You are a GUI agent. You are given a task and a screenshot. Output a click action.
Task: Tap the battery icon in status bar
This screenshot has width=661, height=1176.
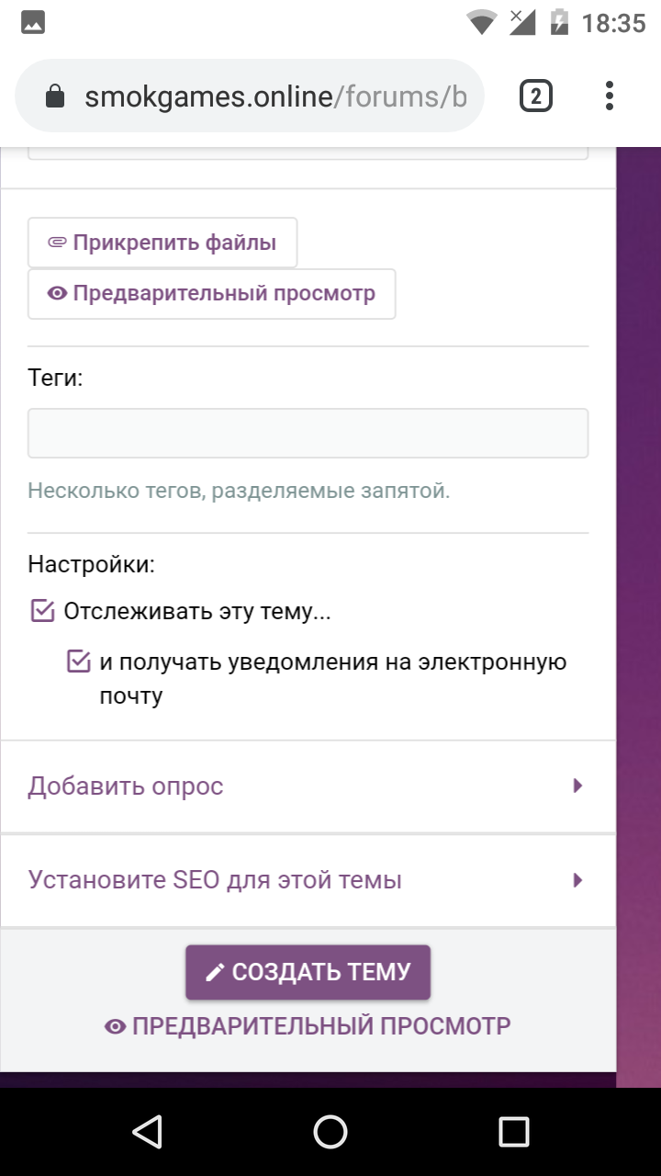559,22
